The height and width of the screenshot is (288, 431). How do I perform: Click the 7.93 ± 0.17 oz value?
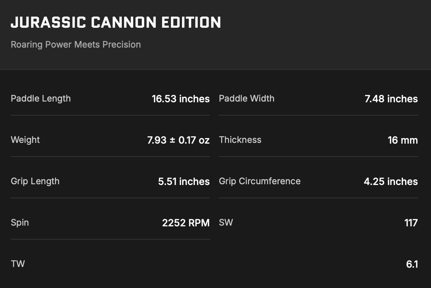(x=178, y=140)
